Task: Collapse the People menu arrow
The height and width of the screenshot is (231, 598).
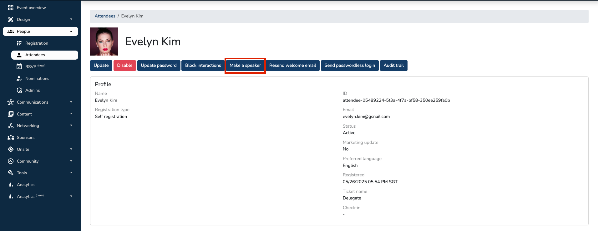Action: pyautogui.click(x=71, y=31)
